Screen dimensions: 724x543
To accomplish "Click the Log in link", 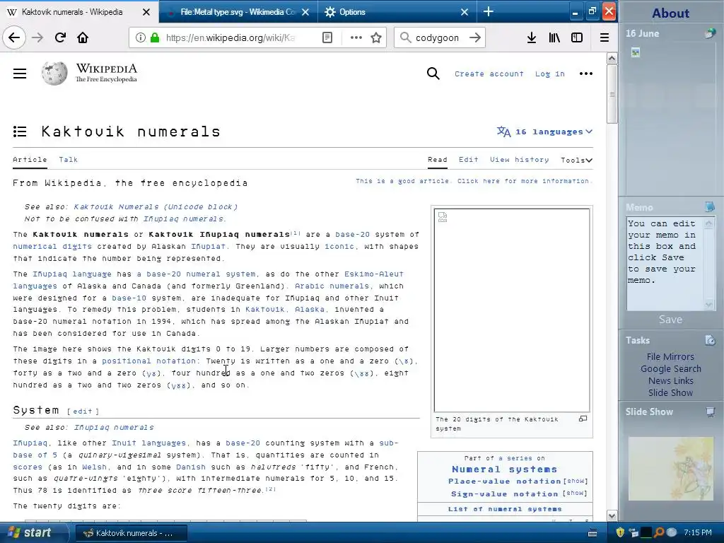I will tap(550, 74).
